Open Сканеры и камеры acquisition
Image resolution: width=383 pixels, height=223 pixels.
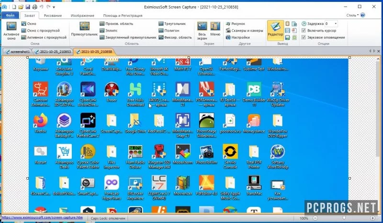244,31
